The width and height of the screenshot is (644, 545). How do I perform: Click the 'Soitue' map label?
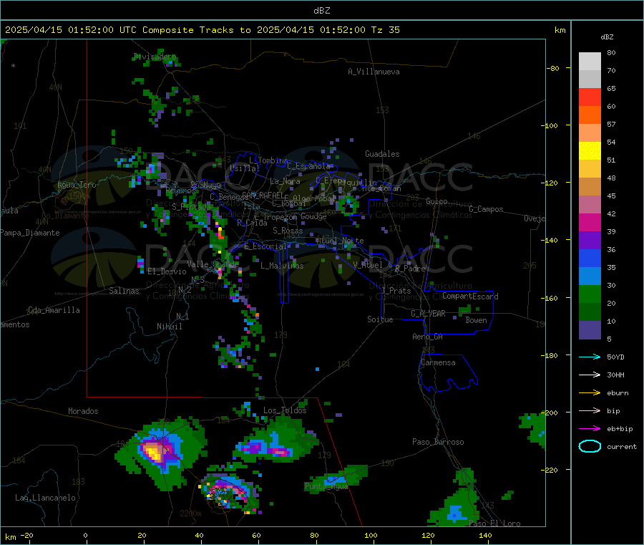[x=380, y=319]
